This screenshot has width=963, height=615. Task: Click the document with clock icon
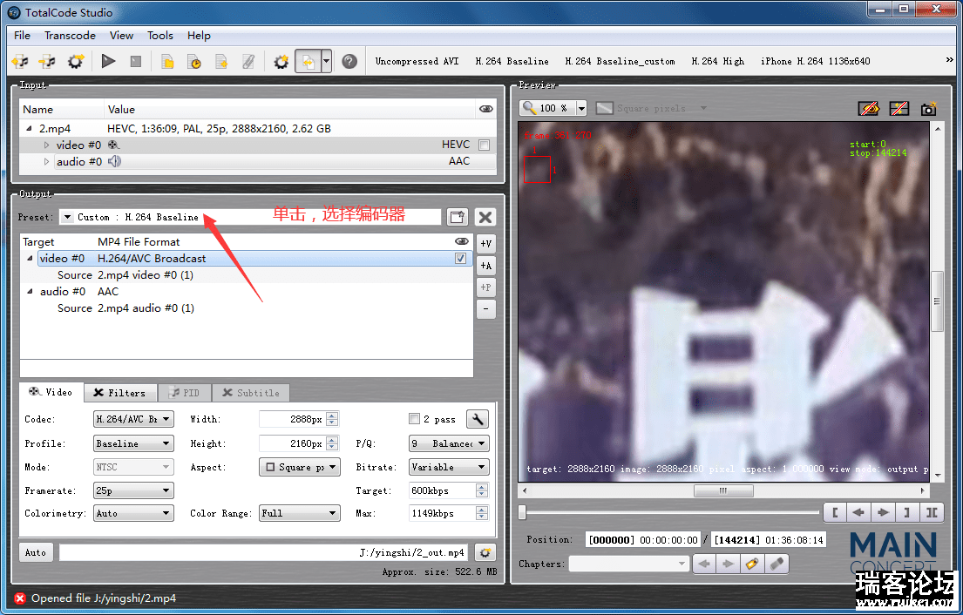pyautogui.click(x=194, y=61)
